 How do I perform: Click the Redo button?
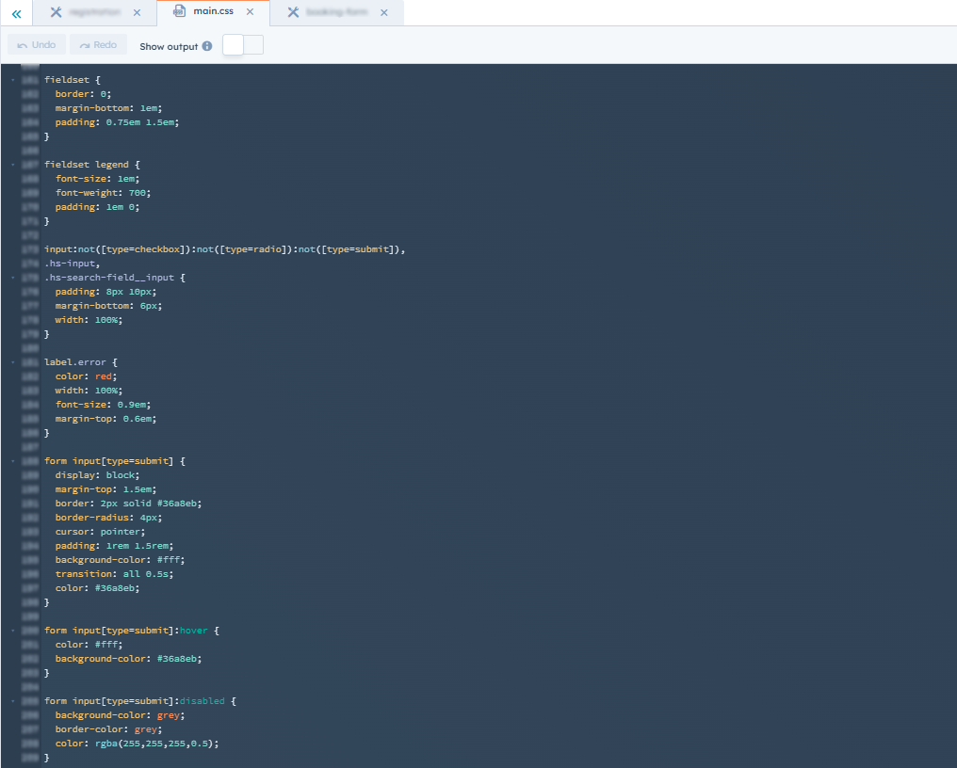[98, 44]
